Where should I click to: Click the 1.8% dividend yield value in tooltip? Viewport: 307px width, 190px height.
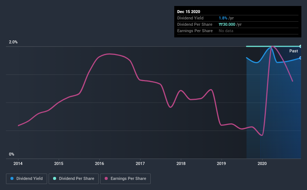point(223,18)
